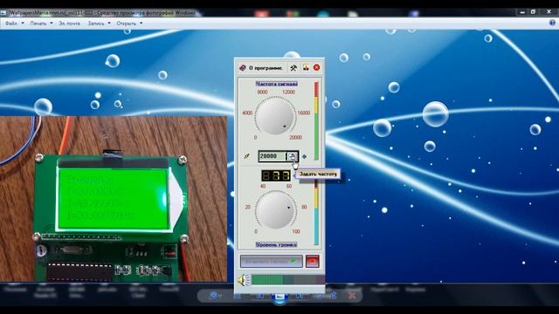The height and width of the screenshot is (314, 559).
Task: Close the generator with the red X icon
Action: [x=316, y=68]
